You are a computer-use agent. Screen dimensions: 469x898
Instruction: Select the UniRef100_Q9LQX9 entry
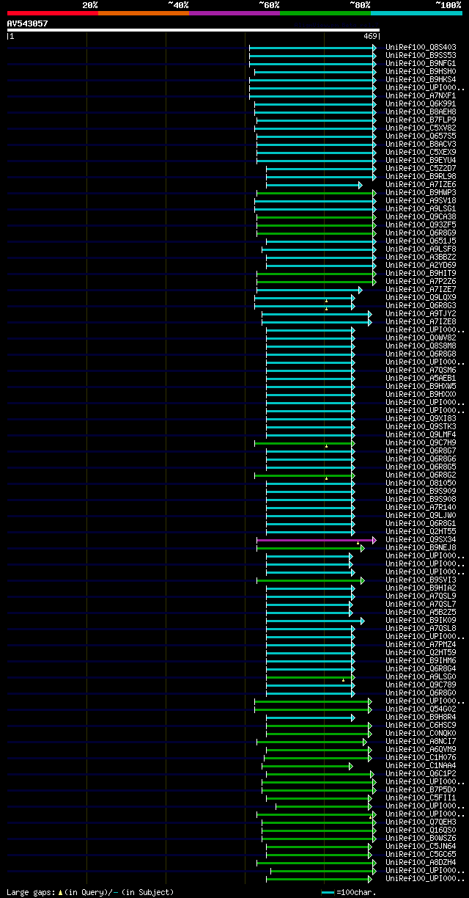pyautogui.click(x=421, y=297)
